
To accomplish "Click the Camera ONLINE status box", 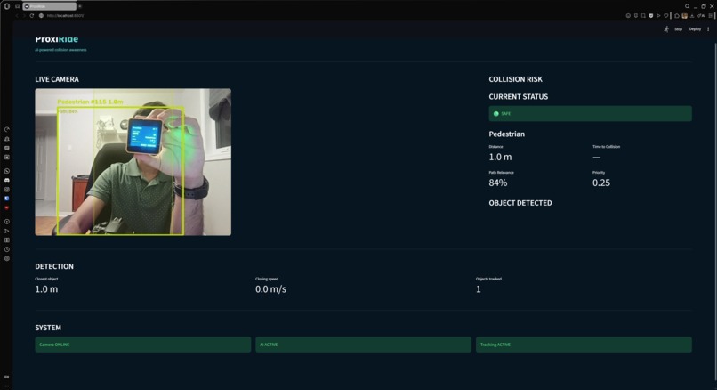I will 142,345.
